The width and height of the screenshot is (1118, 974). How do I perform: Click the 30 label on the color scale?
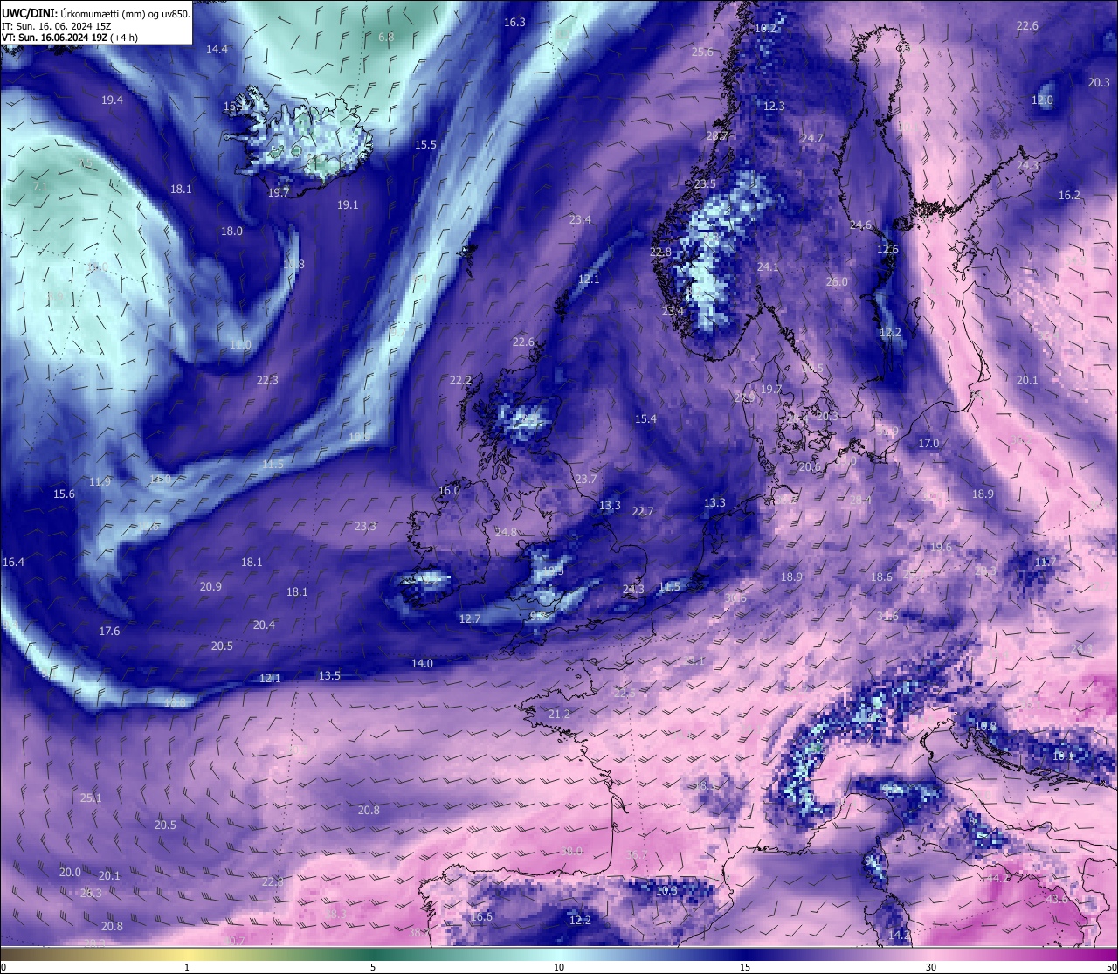point(931,967)
